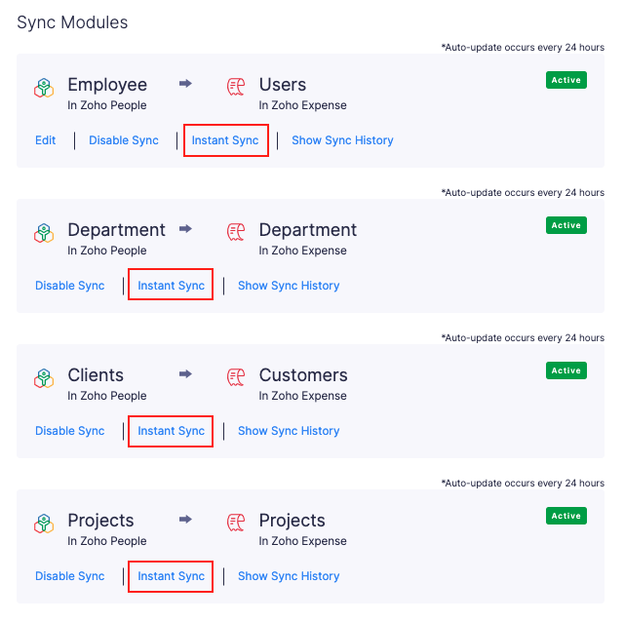
Task: Click the arrow icon between Clients and Customers
Action: click(185, 374)
